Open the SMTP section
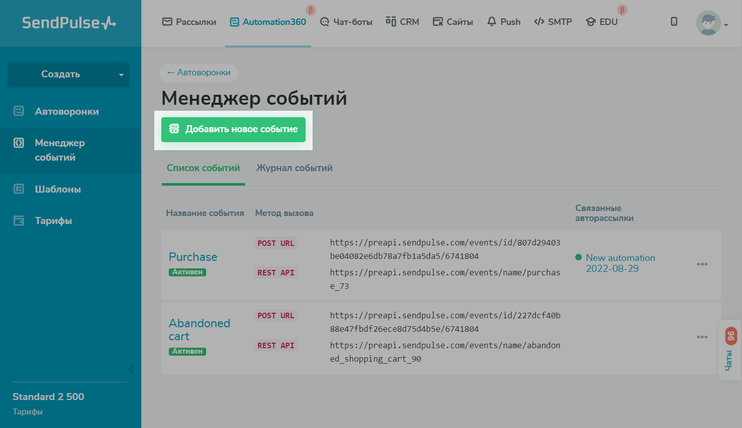Viewport: 742px width, 428px height. coord(553,22)
